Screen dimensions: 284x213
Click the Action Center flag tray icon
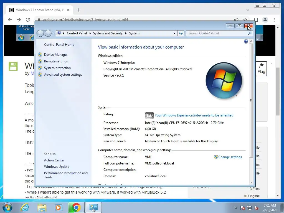(x=243, y=208)
